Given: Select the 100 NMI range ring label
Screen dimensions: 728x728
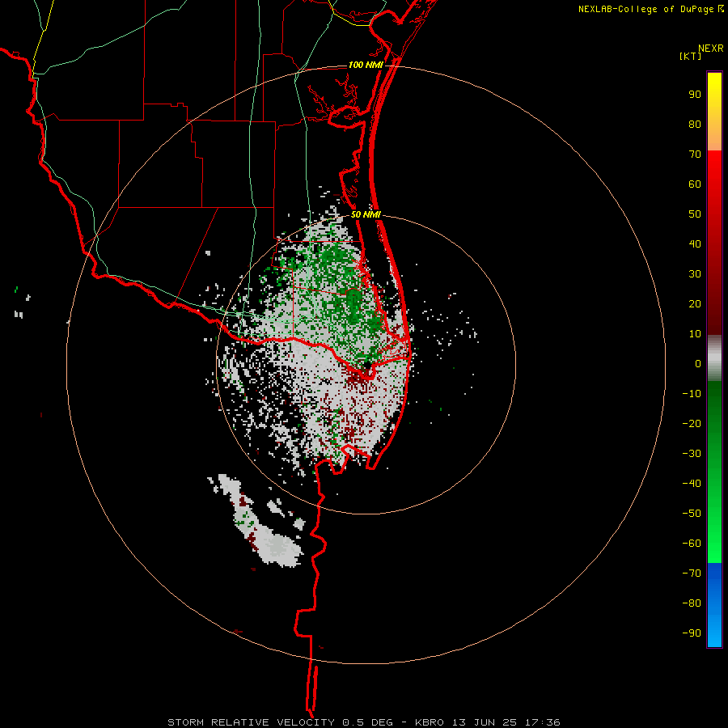Looking at the screenshot, I should (x=366, y=65).
